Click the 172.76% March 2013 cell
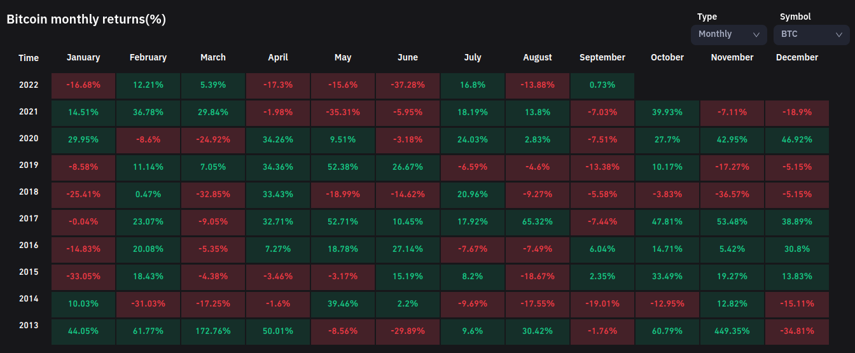This screenshot has width=855, height=353. (213, 331)
